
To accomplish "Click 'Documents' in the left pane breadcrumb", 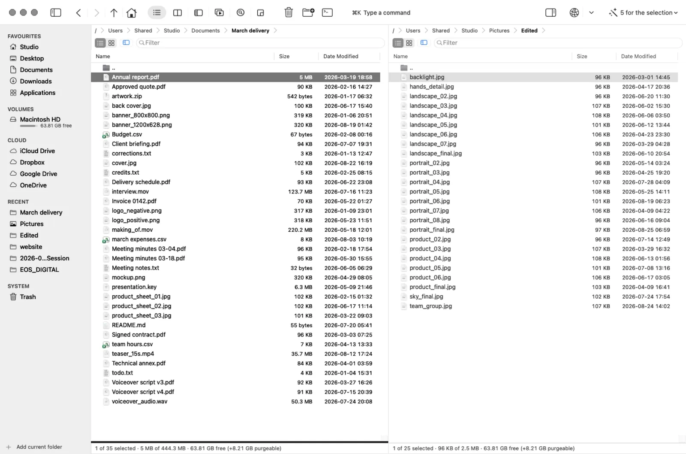I will tap(205, 30).
